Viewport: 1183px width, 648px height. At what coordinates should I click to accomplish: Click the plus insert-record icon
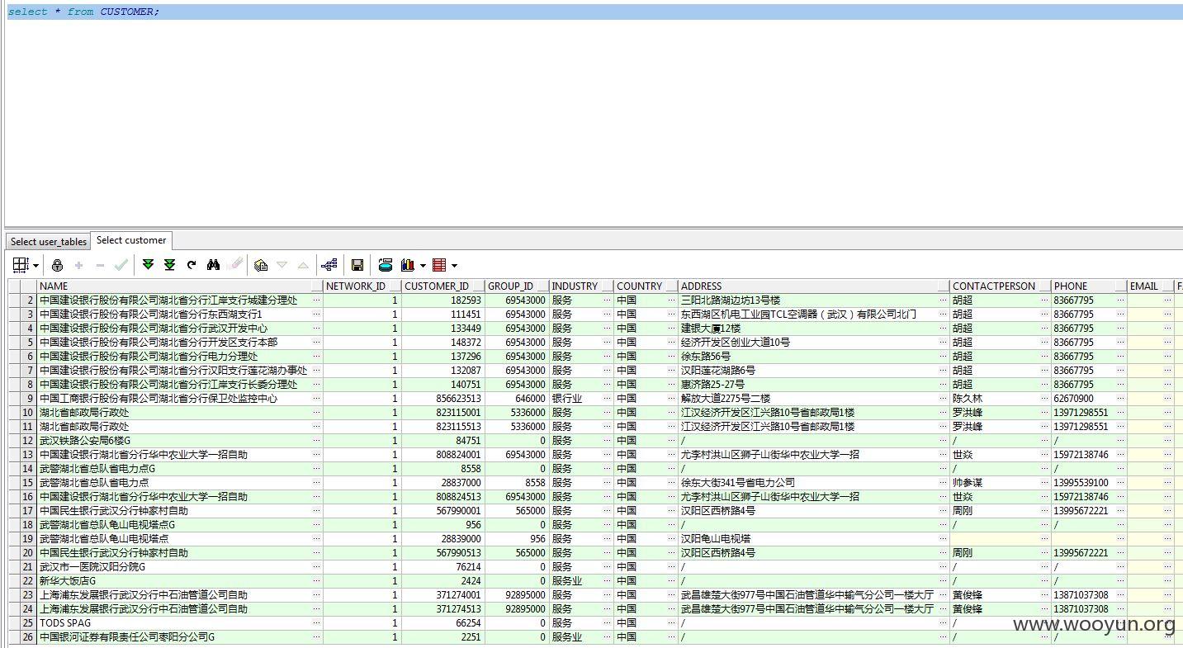tap(78, 265)
